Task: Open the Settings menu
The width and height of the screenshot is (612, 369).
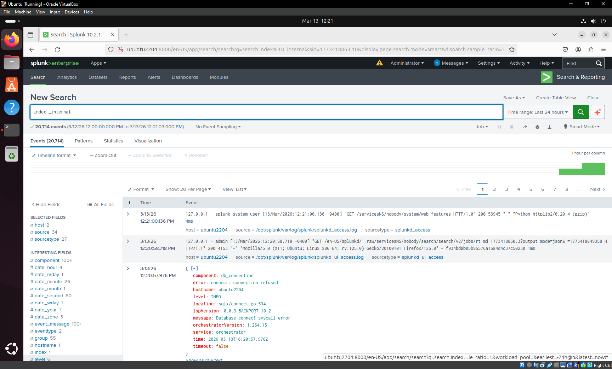Action: pos(488,63)
